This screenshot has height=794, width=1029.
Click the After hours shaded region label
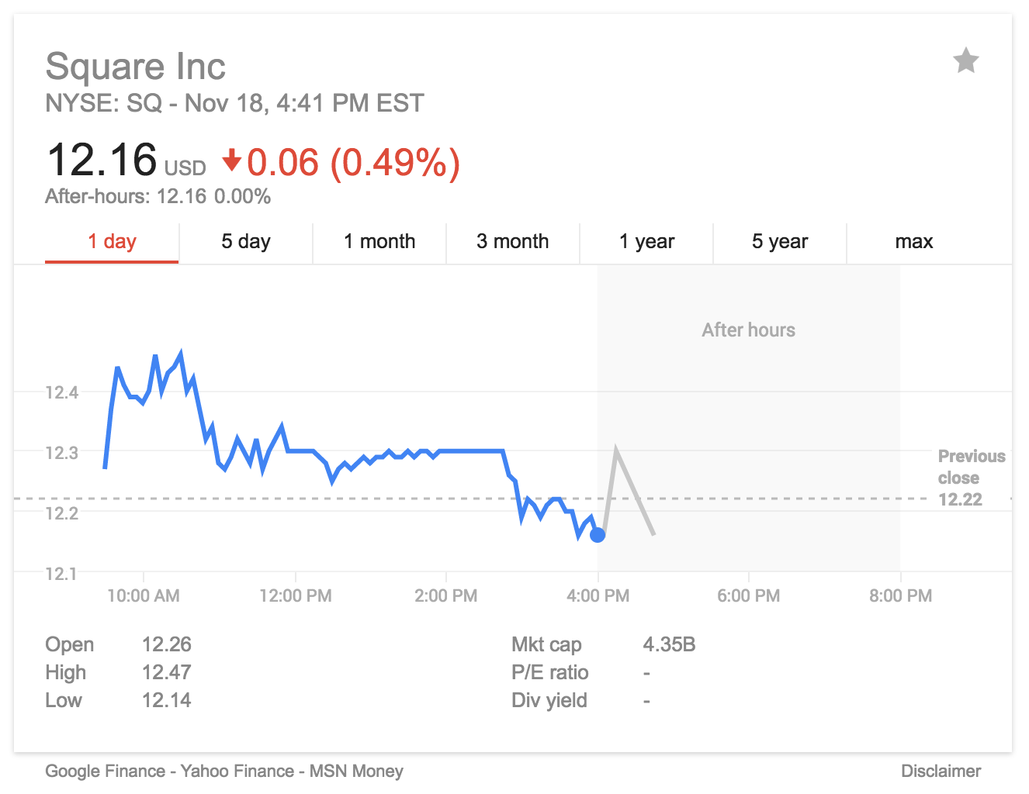pos(748,330)
